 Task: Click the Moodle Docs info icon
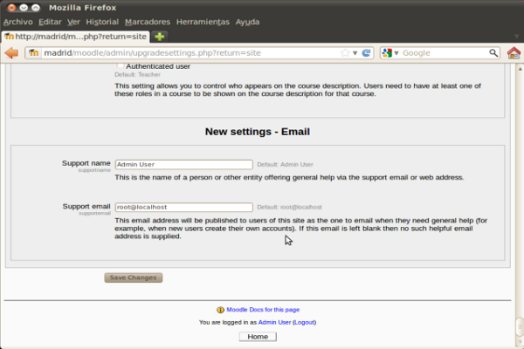tap(220, 310)
